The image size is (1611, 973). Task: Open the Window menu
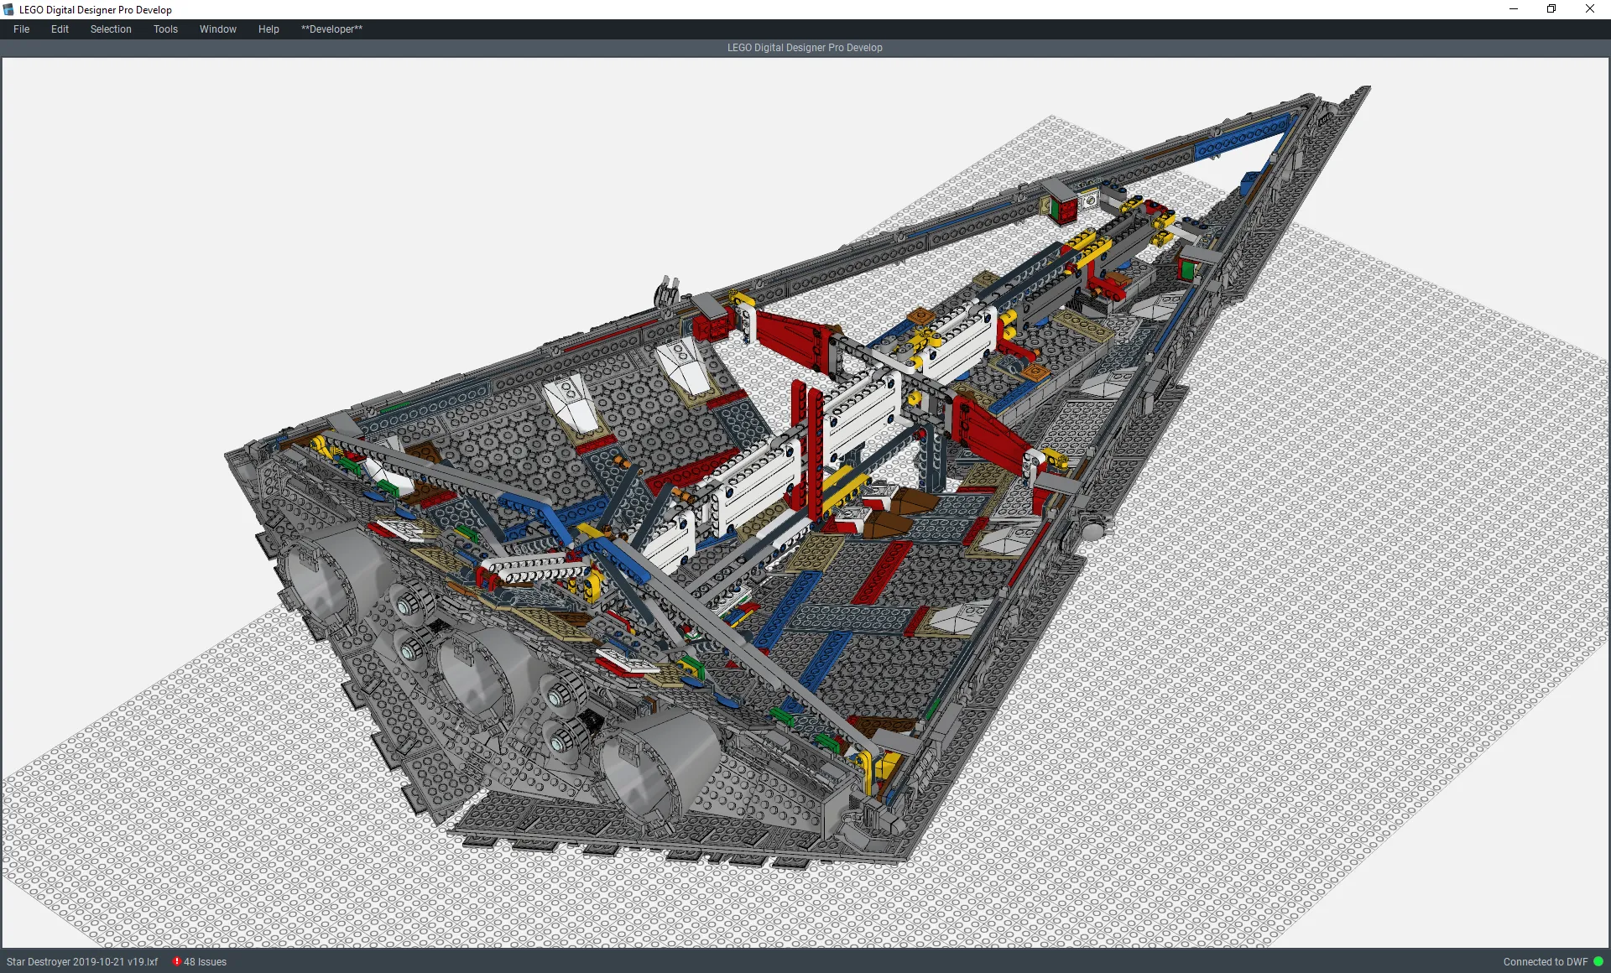coord(218,29)
